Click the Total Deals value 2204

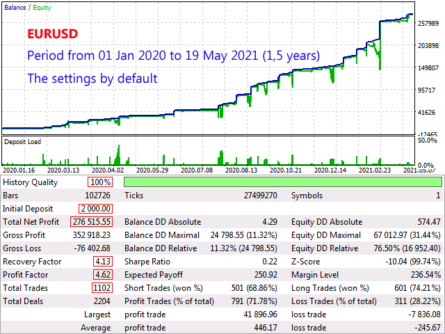point(102,301)
